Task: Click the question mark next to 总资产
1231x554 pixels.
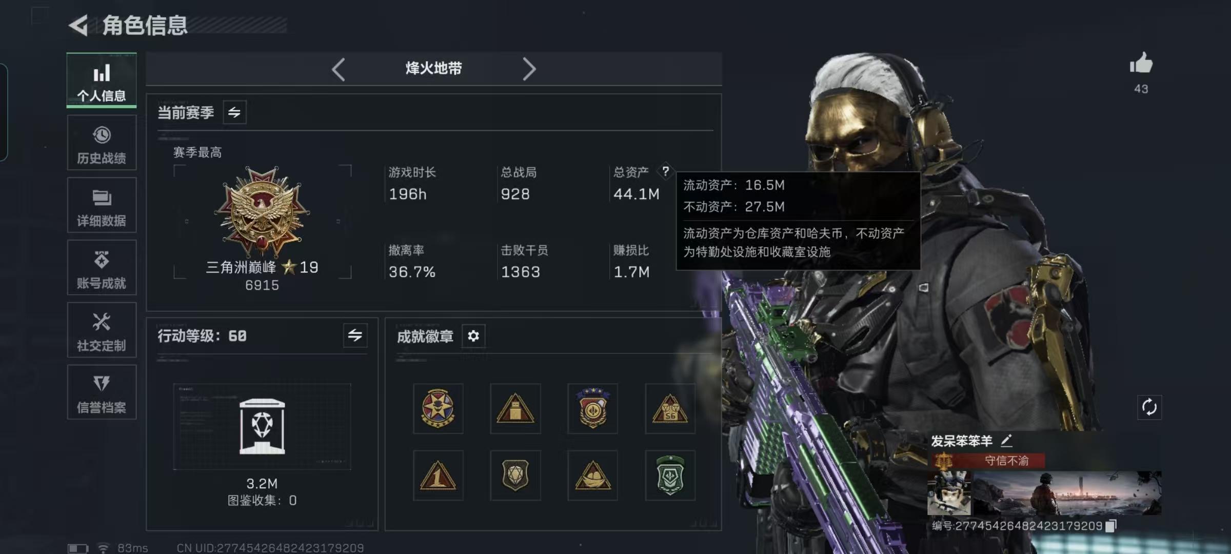Action: [665, 171]
